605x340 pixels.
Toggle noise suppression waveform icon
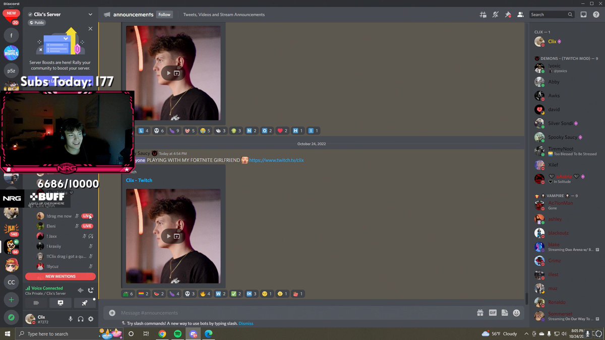tap(80, 290)
